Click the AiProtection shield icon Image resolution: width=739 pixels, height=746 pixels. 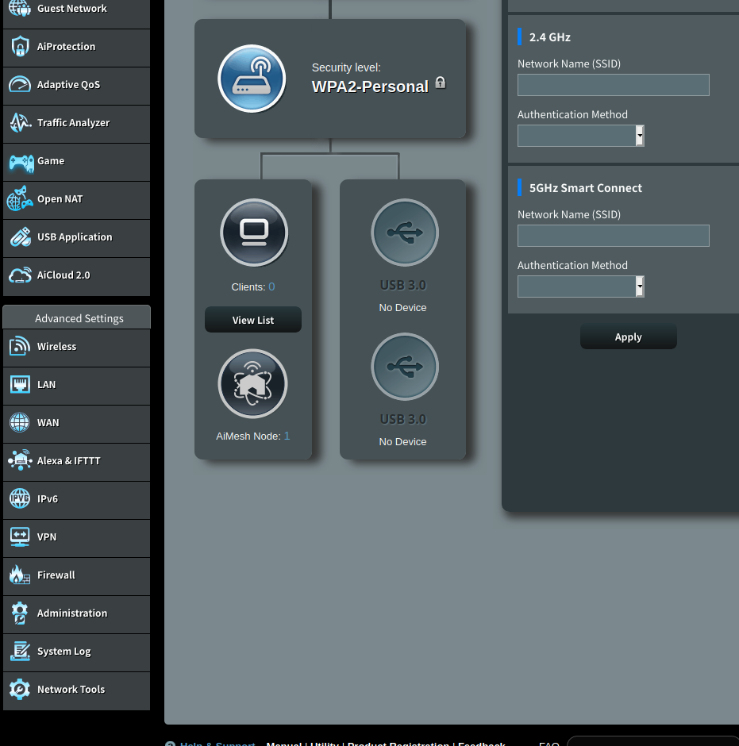[x=20, y=47]
